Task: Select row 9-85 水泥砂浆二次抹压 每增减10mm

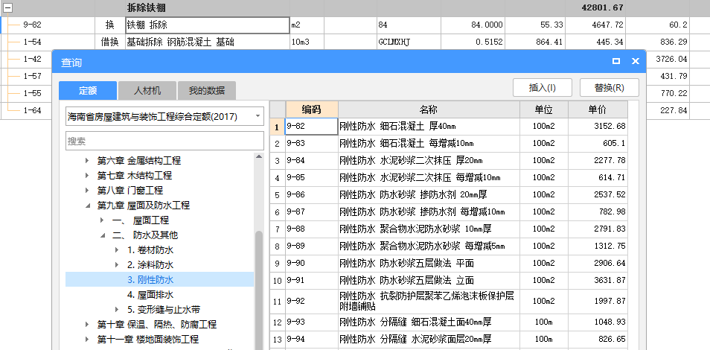Action: pyautogui.click(x=449, y=178)
